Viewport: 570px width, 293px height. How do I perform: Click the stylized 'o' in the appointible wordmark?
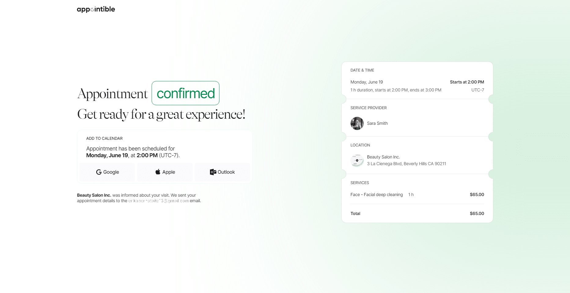92,9
